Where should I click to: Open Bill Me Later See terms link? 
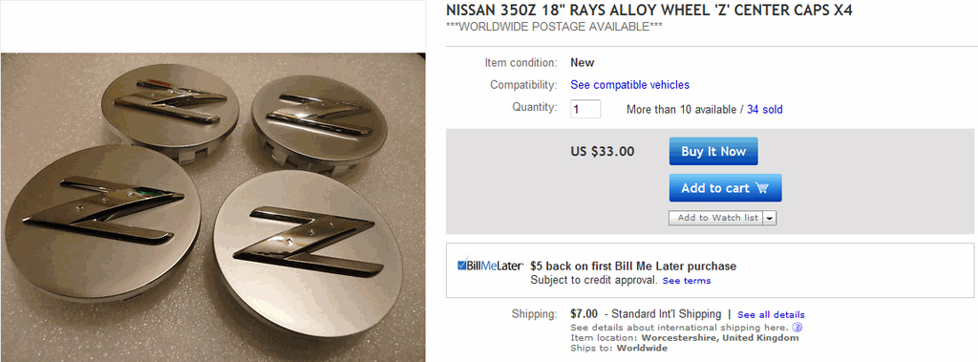686,281
